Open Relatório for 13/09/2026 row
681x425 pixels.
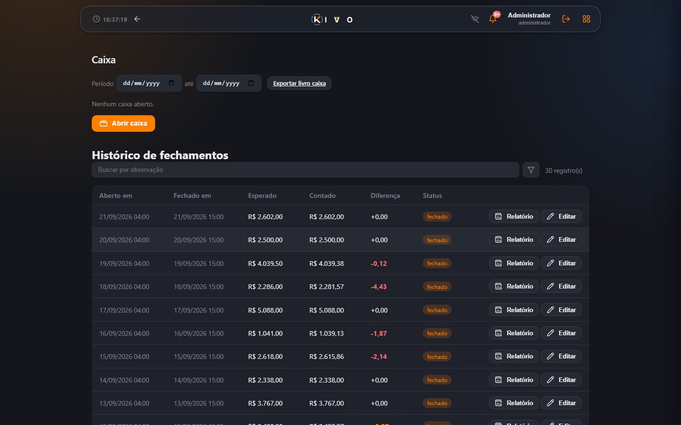(x=514, y=403)
